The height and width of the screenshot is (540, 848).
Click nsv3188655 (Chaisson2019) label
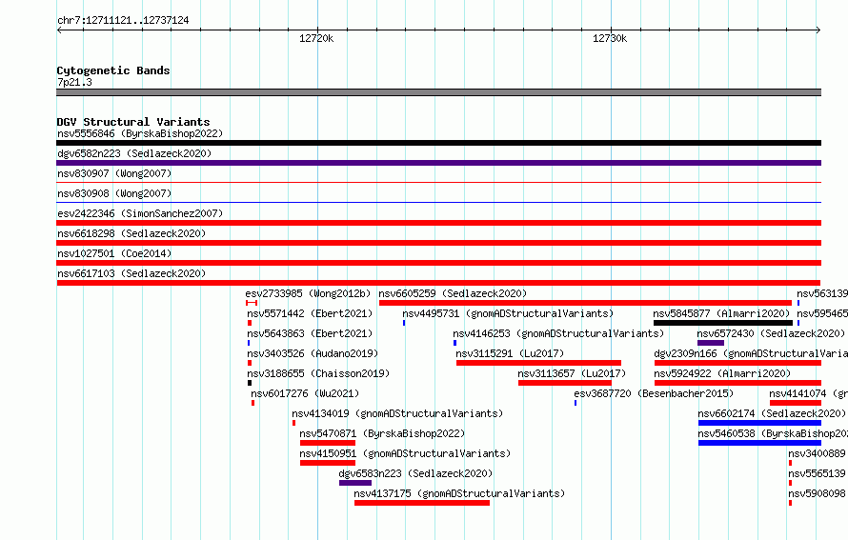click(318, 373)
